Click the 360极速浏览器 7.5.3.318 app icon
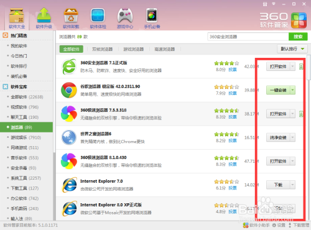This screenshot has width=311, height=230. [x=69, y=114]
